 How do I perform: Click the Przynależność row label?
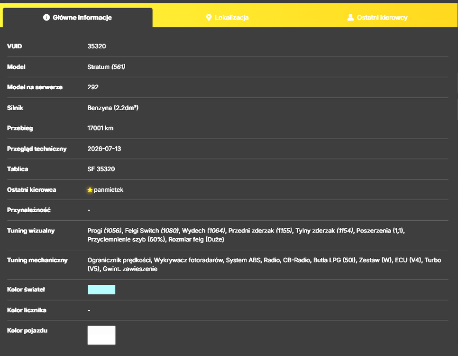28,210
